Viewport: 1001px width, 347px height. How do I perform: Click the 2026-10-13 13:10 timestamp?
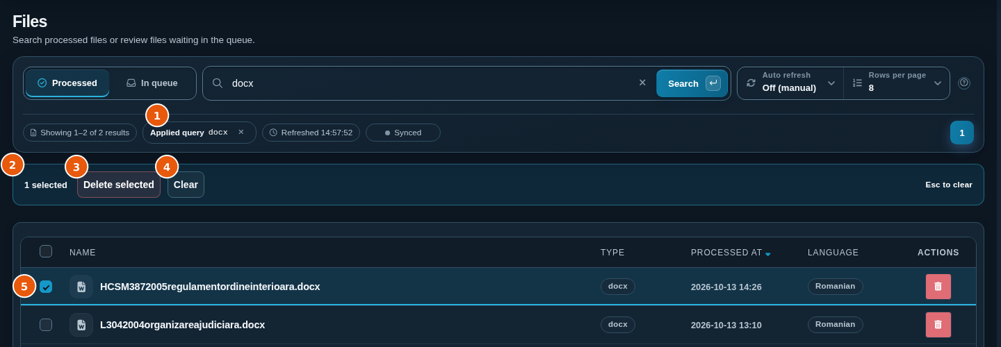click(726, 325)
